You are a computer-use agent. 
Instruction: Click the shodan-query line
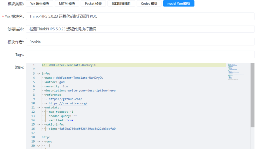pos(63,116)
